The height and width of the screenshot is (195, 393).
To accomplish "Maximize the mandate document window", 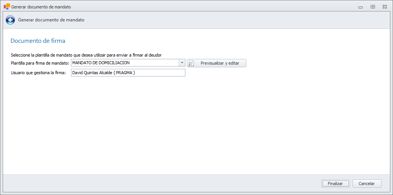I will [x=372, y=7].
